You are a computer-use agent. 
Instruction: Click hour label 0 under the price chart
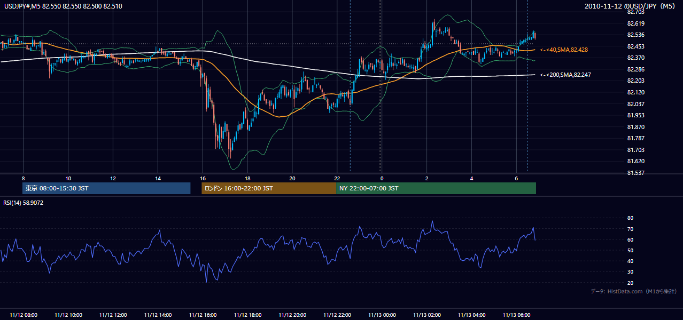click(x=382, y=178)
